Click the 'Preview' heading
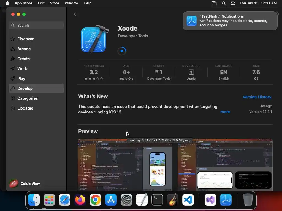 coord(88,131)
